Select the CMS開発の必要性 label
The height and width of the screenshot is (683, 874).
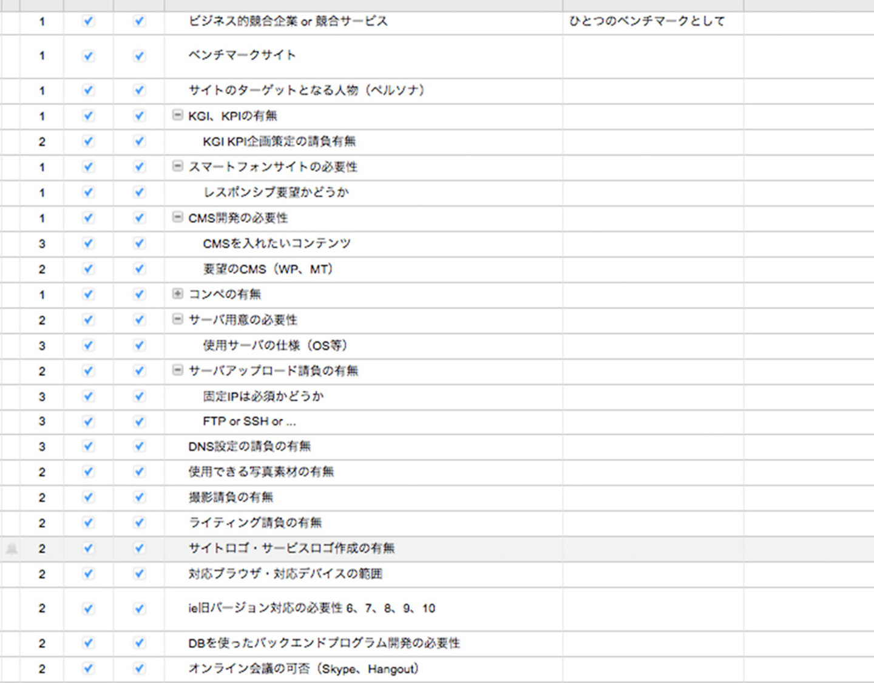[238, 218]
